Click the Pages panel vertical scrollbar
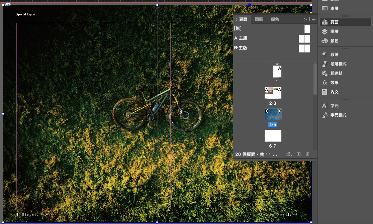 tap(315, 79)
